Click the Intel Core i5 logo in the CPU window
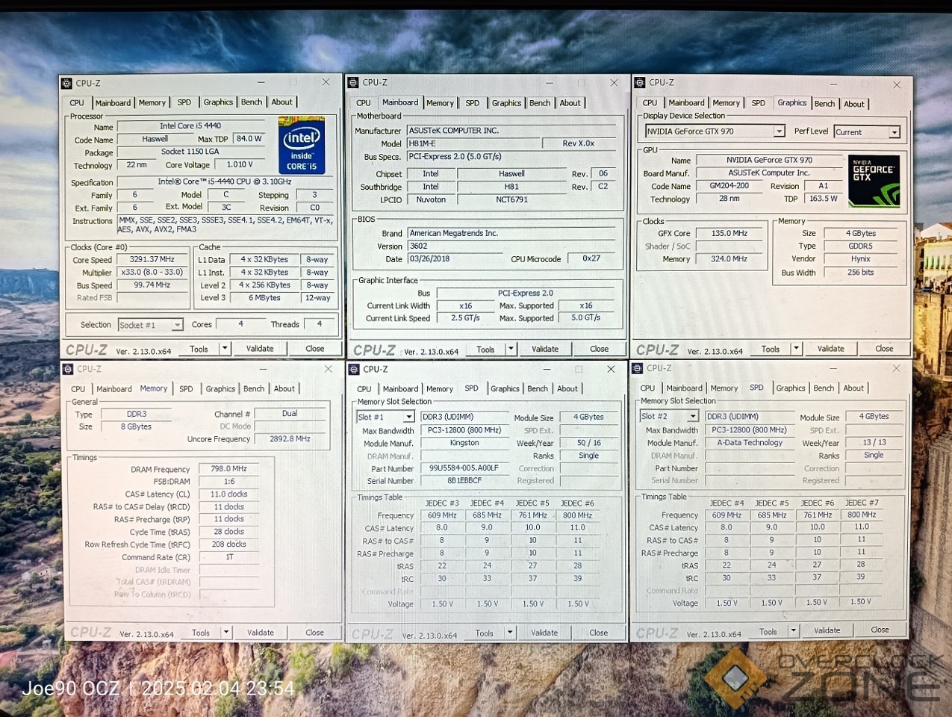Viewport: 952px width, 717px height. 302,145
